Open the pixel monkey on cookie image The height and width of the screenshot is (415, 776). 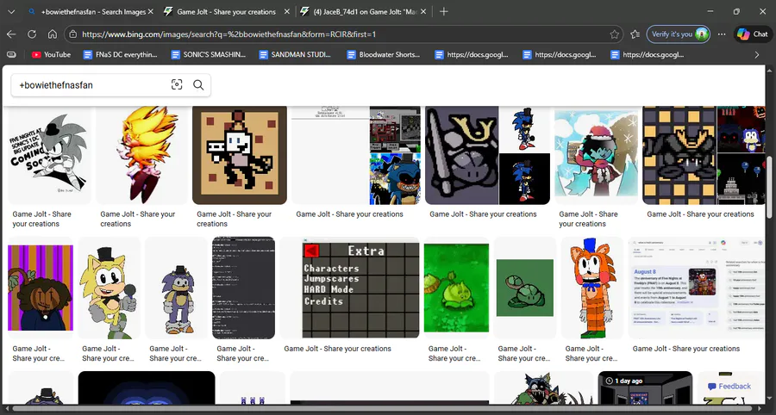pos(240,155)
